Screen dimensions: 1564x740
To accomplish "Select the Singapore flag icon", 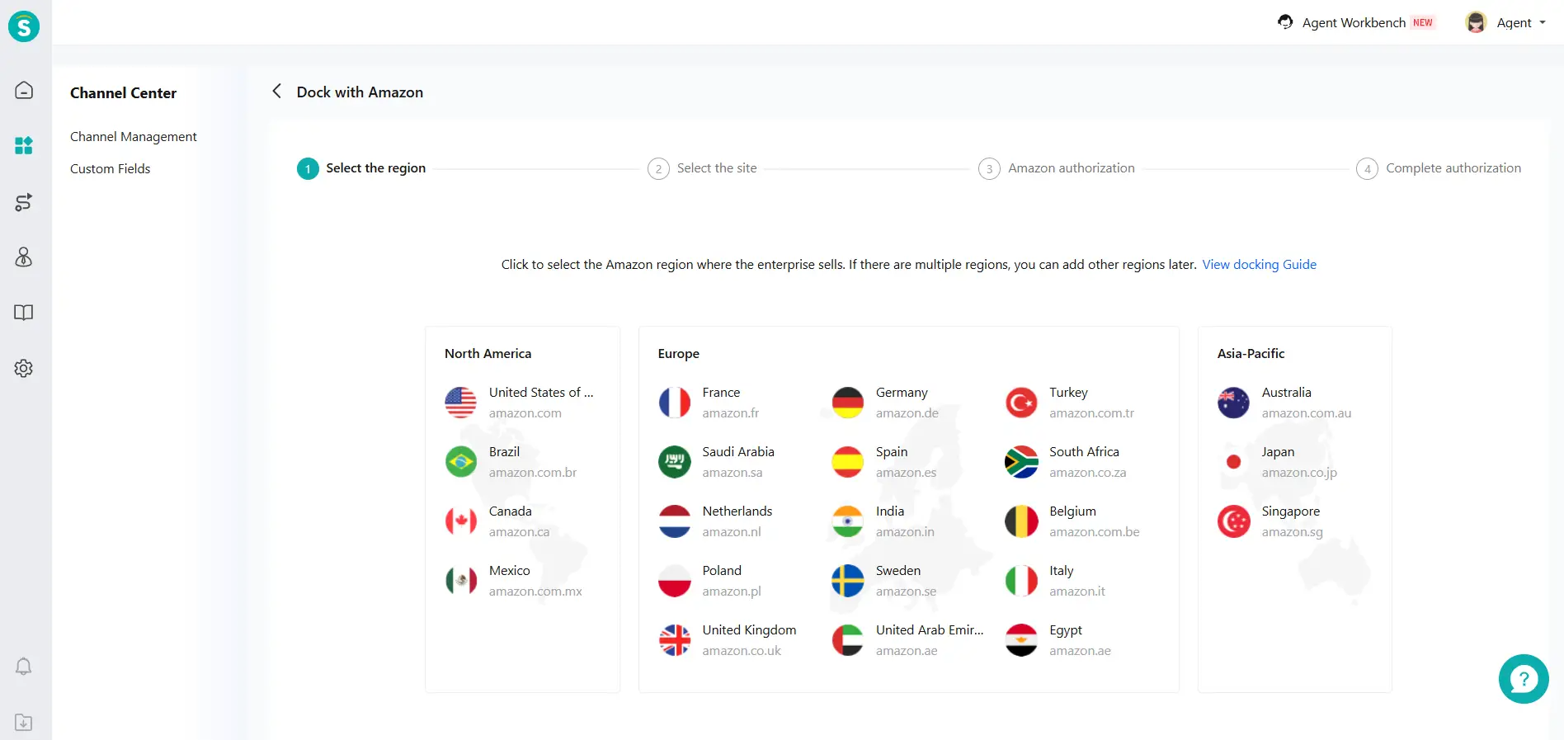I will (1234, 521).
